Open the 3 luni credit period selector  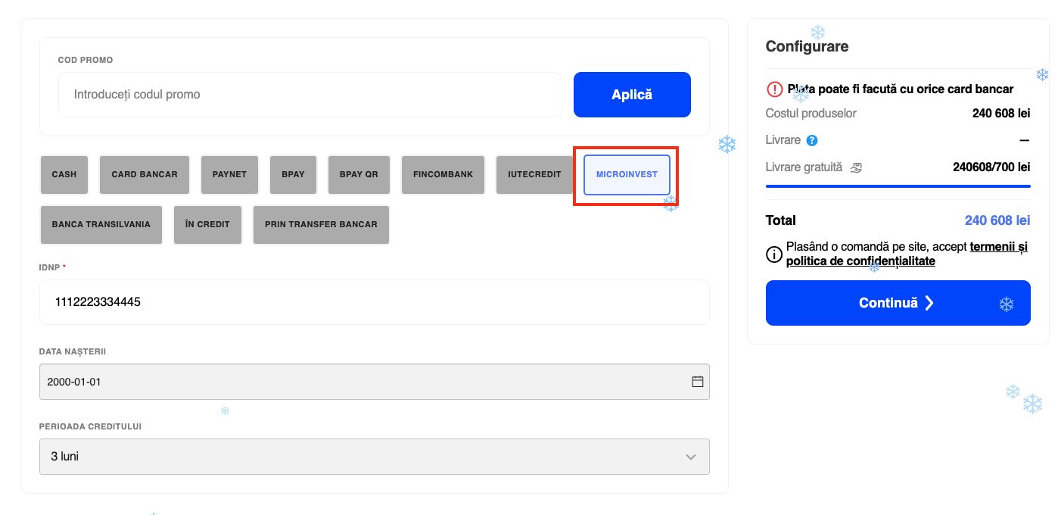click(x=374, y=457)
